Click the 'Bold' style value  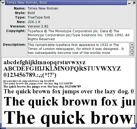(31, 13)
